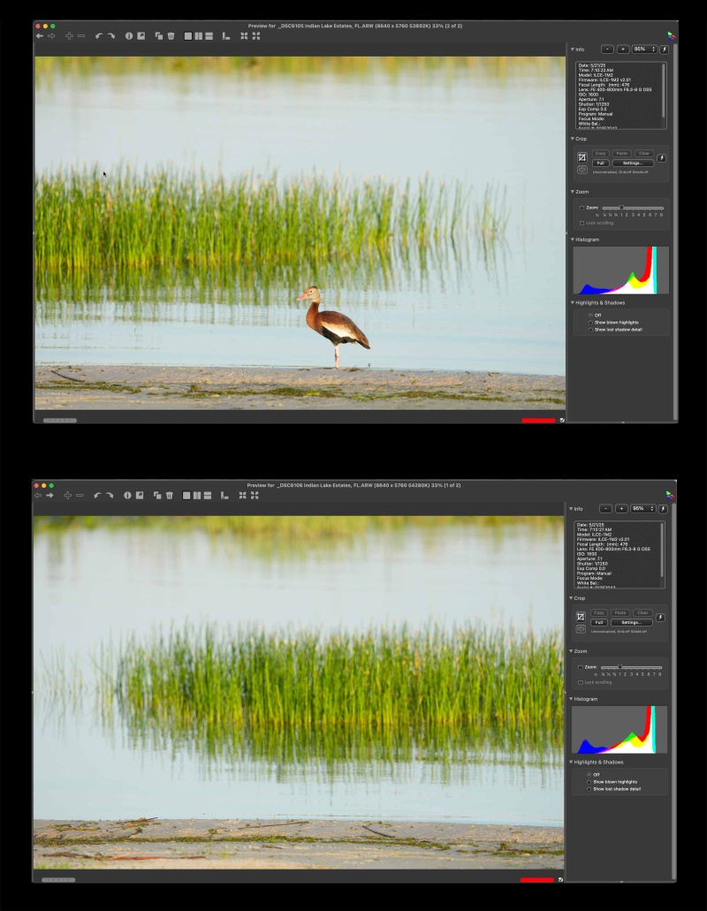Collapse Highlights & Shadows section in _DSC6106 preview
The width and height of the screenshot is (707, 911).
click(571, 762)
